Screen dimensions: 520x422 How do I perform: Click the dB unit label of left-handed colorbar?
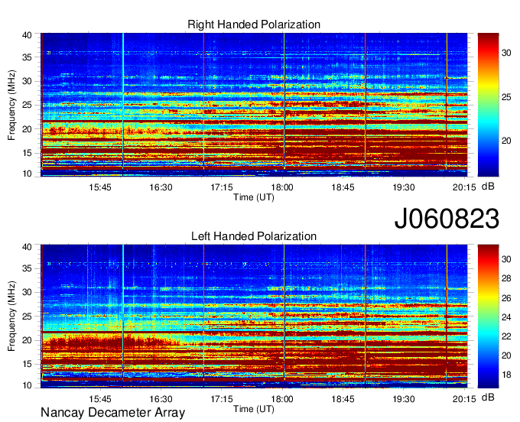(x=488, y=398)
